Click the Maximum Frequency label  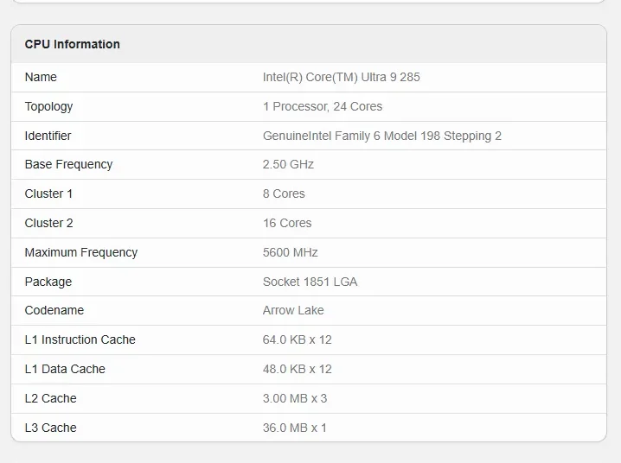click(81, 252)
